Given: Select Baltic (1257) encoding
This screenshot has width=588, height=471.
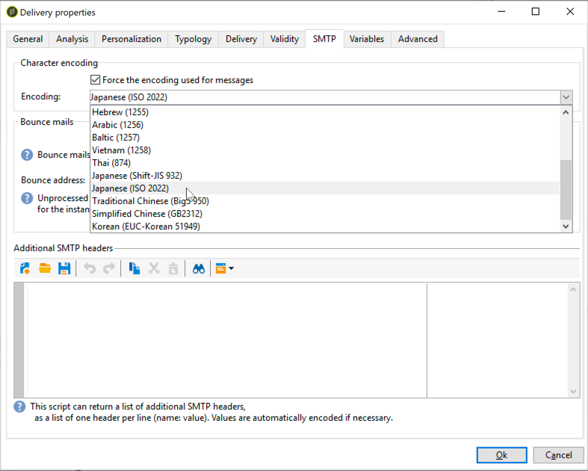Looking at the screenshot, I should click(325, 138).
